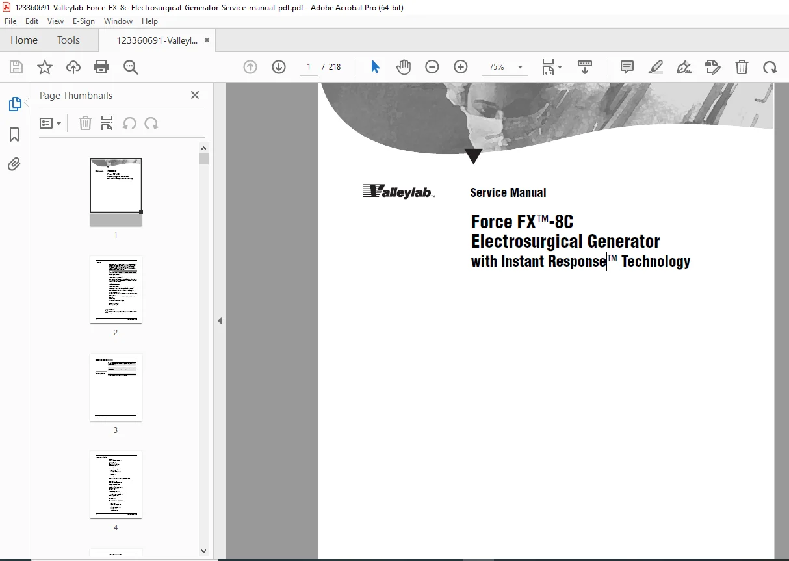Open the Find text magnifier icon
This screenshot has height=561, width=789.
click(131, 67)
